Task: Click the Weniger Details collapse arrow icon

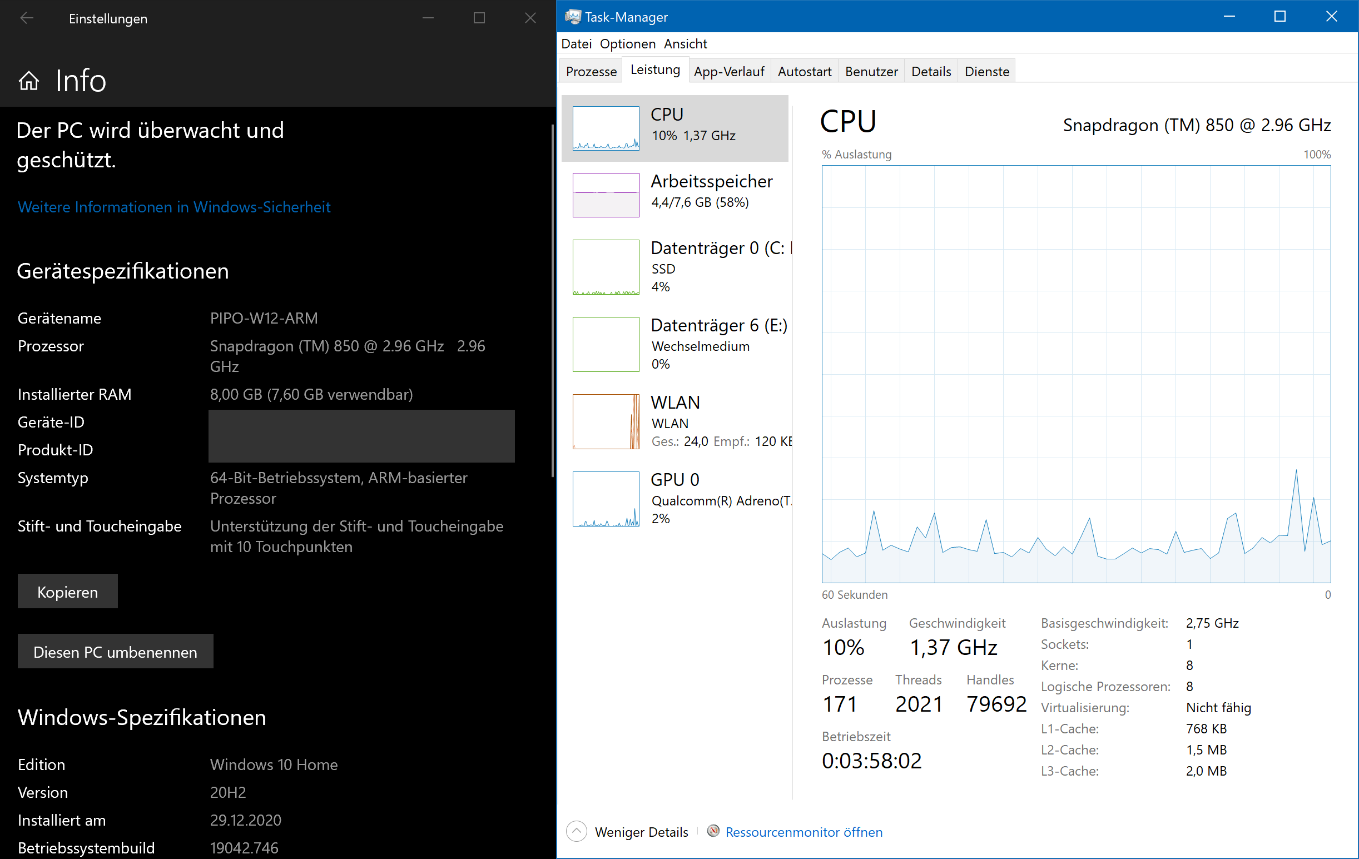Action: tap(576, 831)
